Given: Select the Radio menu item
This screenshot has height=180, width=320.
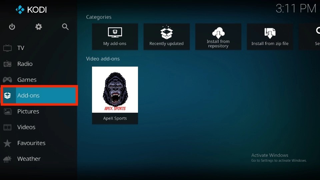Looking at the screenshot, I should [39, 64].
